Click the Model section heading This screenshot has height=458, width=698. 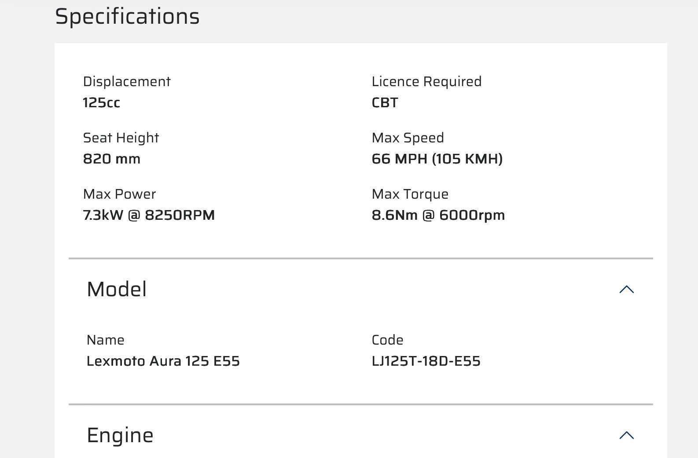[117, 289]
